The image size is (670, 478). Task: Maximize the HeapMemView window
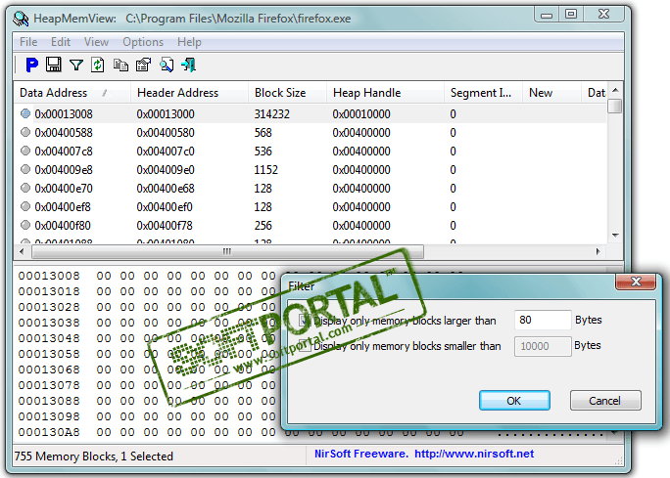tap(570, 15)
